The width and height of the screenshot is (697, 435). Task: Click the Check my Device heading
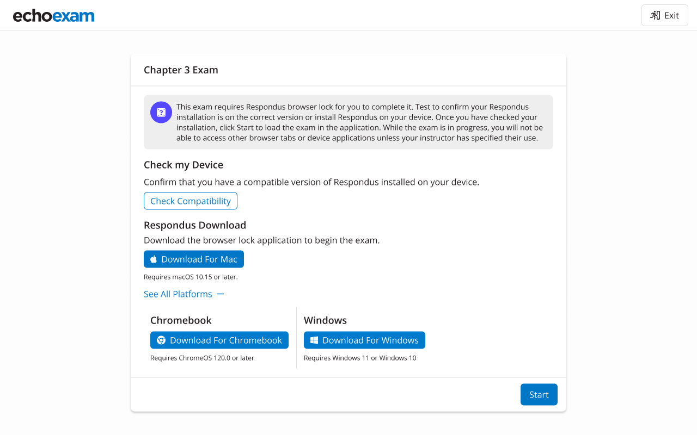click(184, 165)
